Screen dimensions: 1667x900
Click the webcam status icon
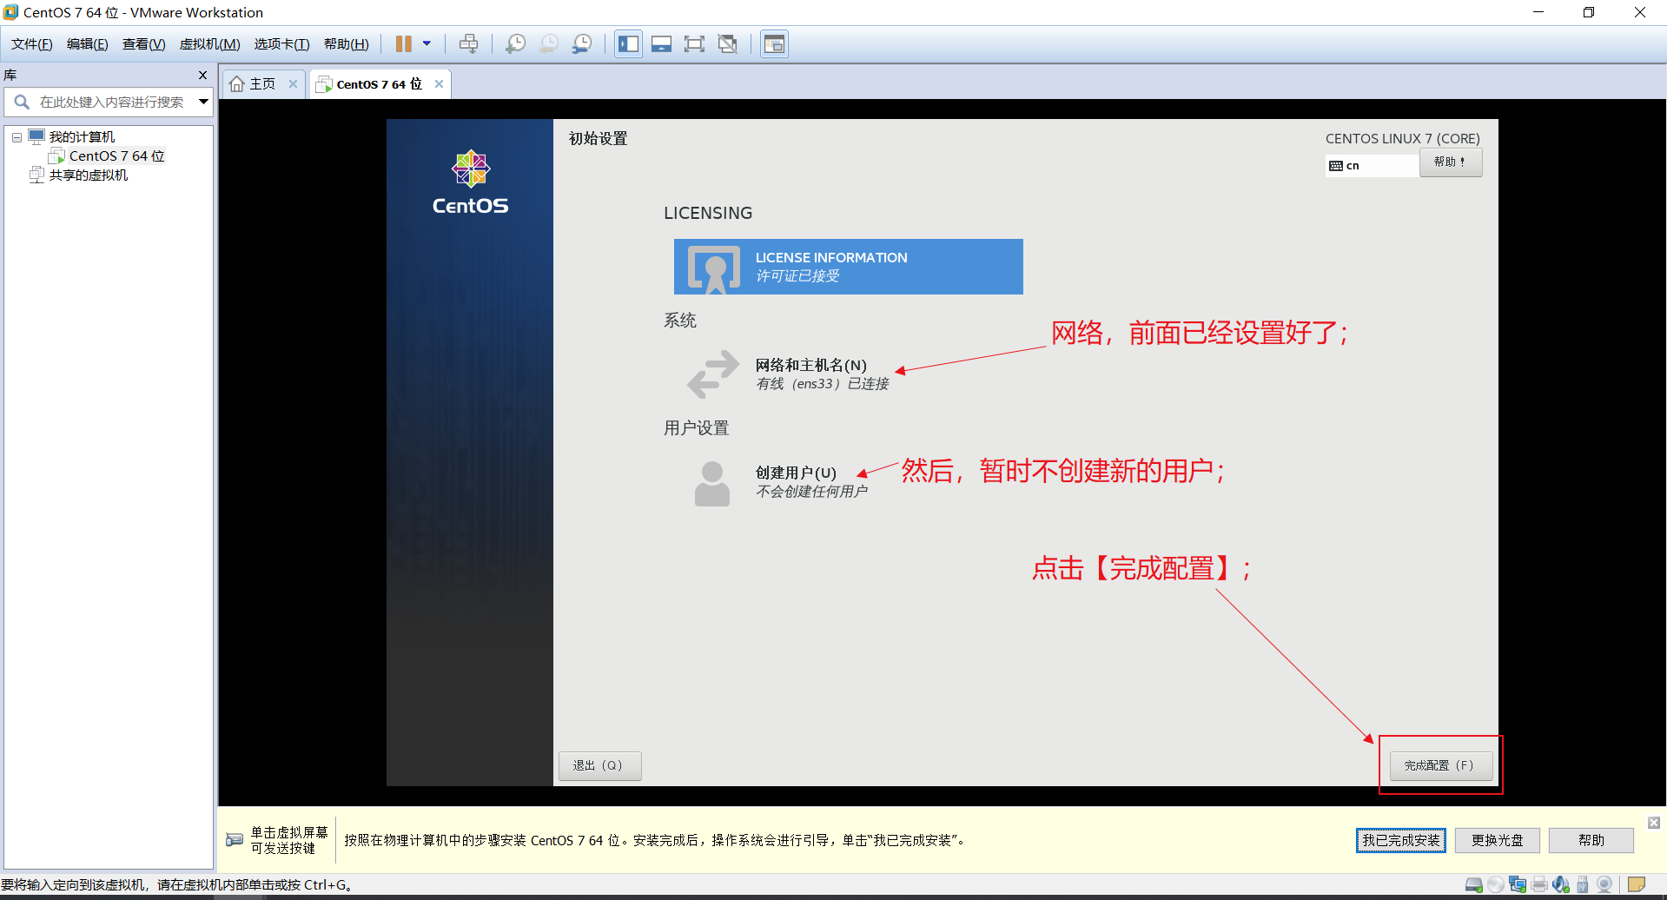tap(1604, 885)
